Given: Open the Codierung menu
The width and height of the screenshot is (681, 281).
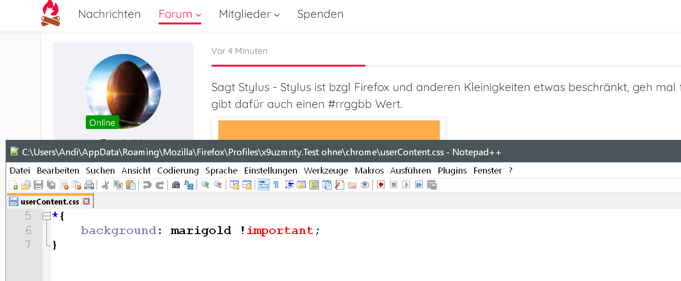Looking at the screenshot, I should [178, 170].
